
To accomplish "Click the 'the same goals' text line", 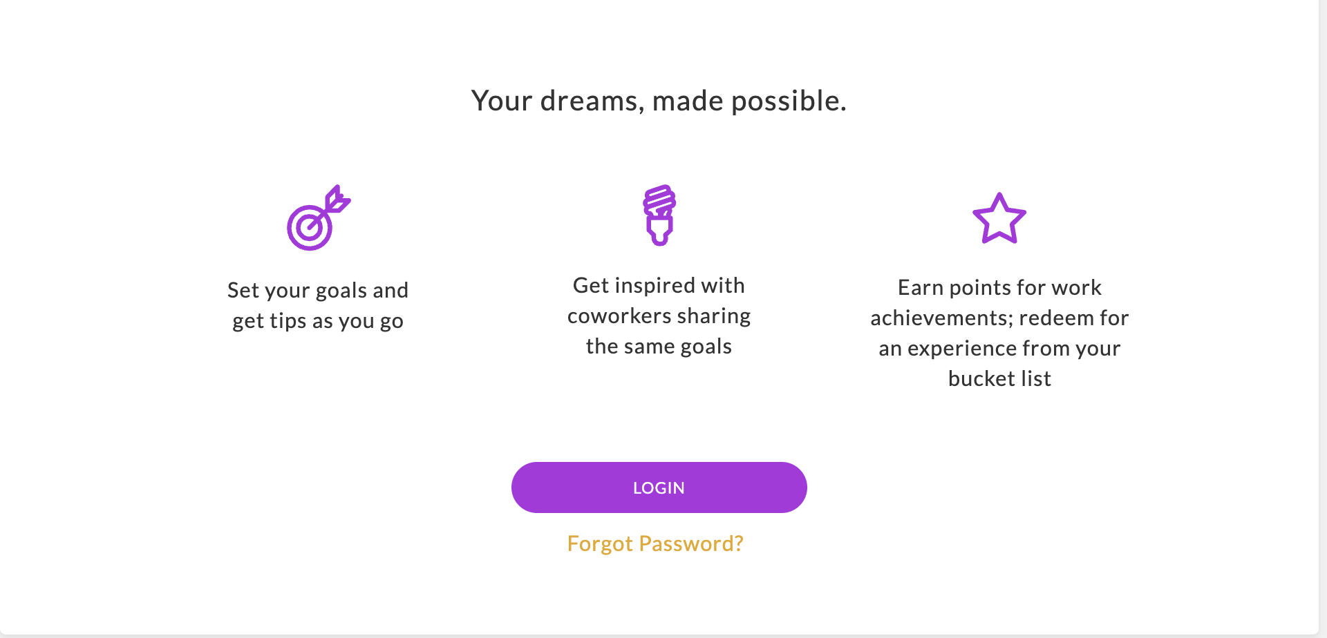I will [659, 347].
